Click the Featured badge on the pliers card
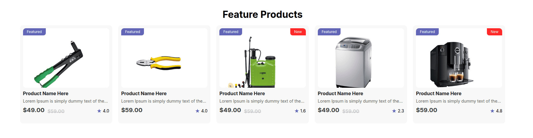This screenshot has height=138, width=533. (x=133, y=32)
